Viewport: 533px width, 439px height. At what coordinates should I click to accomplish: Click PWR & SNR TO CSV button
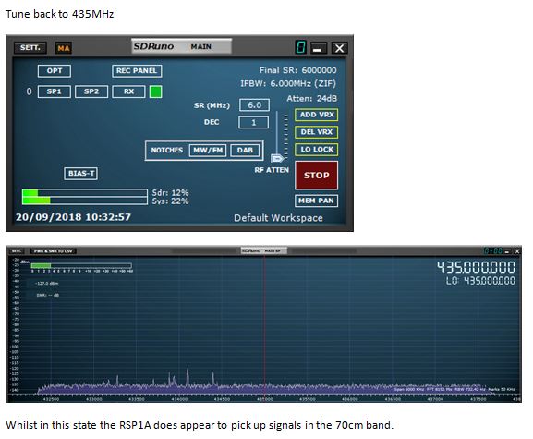tap(54, 251)
